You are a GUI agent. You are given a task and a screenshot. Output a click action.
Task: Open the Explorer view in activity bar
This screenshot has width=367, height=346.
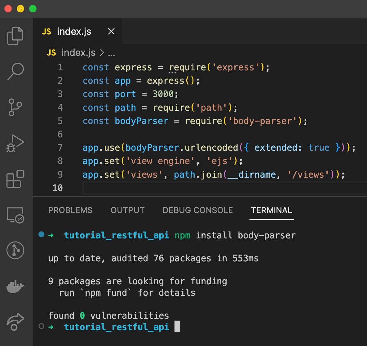15,36
